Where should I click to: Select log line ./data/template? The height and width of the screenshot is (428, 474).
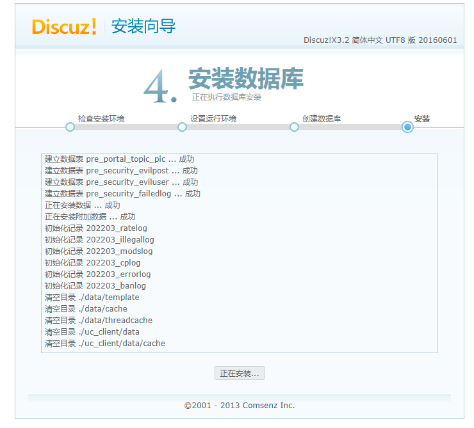tap(92, 297)
